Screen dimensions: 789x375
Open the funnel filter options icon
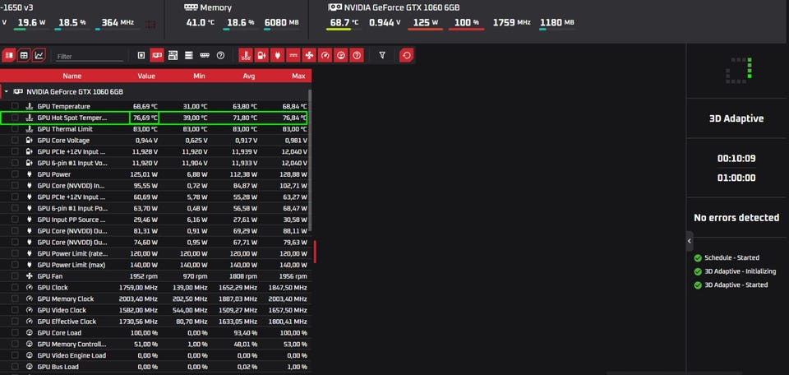tap(382, 55)
